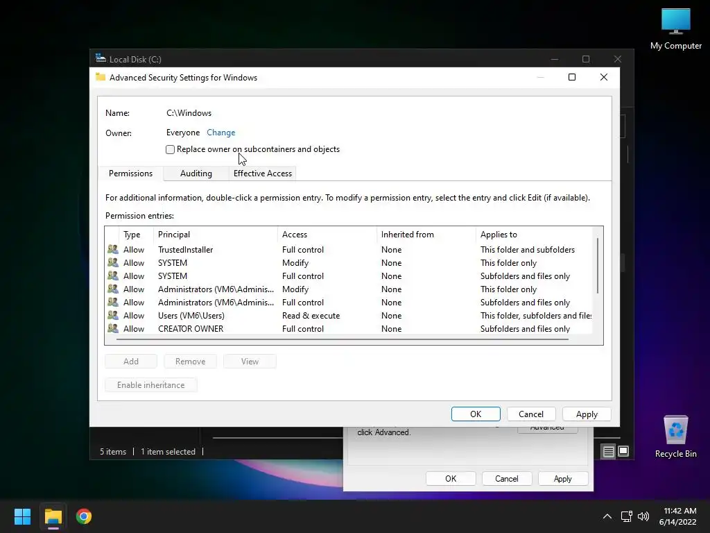This screenshot has height=533, width=710.
Task: Click OK in the background Properties dialog
Action: [x=451, y=479]
